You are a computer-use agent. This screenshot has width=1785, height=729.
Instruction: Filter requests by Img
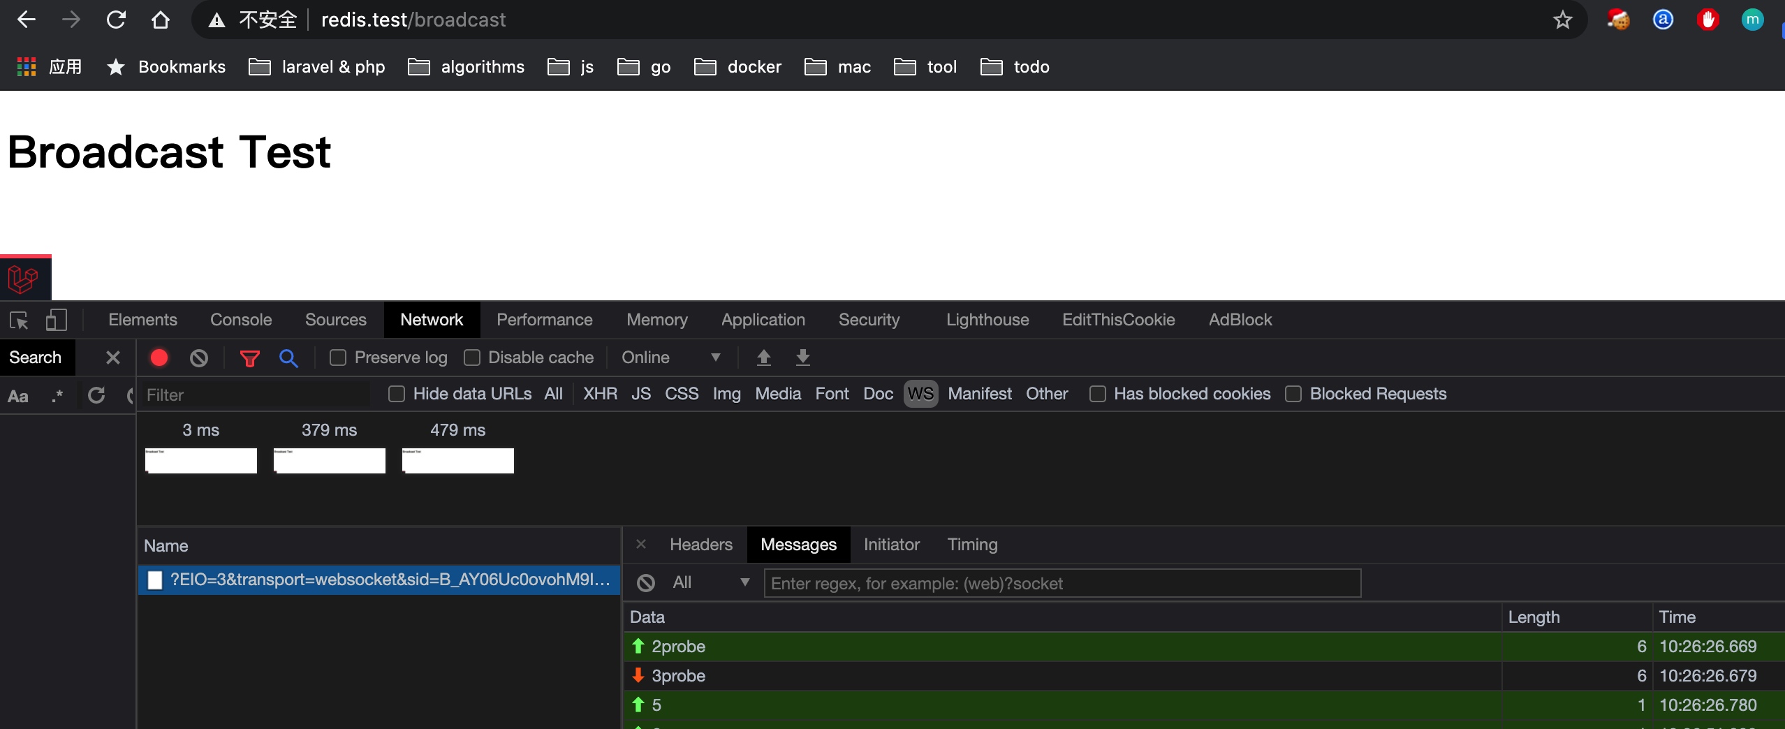726,394
